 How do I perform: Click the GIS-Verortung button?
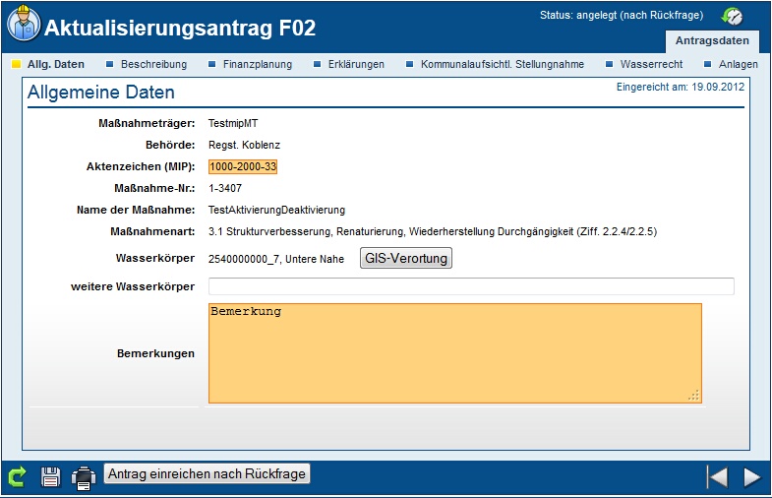[406, 258]
